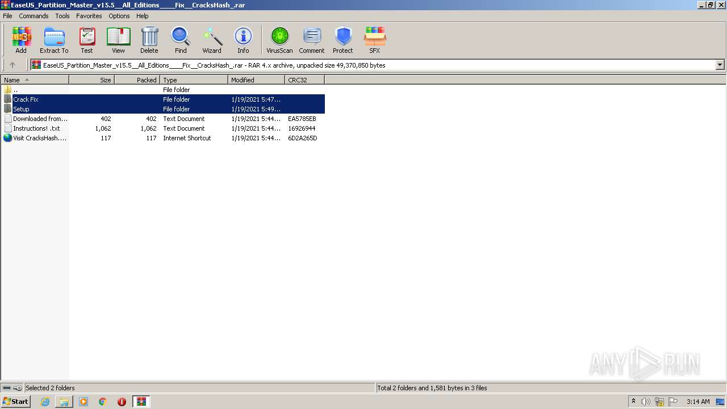Open the Comment toolbar icon
Viewport: 727px width, 409px height.
(312, 40)
